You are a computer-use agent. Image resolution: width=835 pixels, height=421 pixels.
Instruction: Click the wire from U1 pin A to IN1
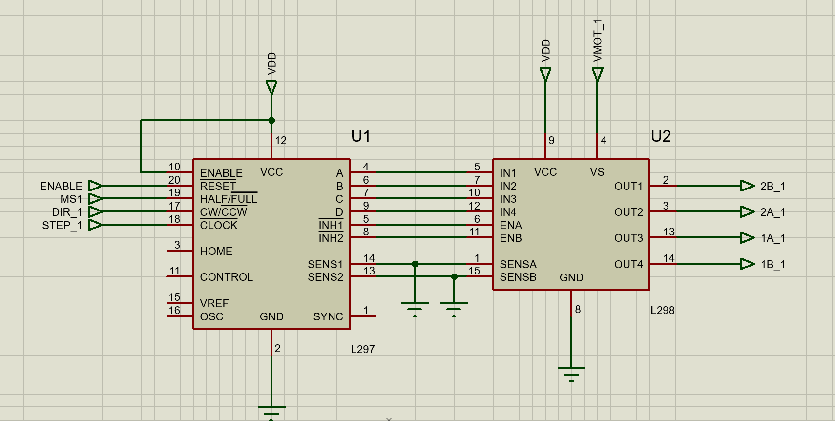421,172
